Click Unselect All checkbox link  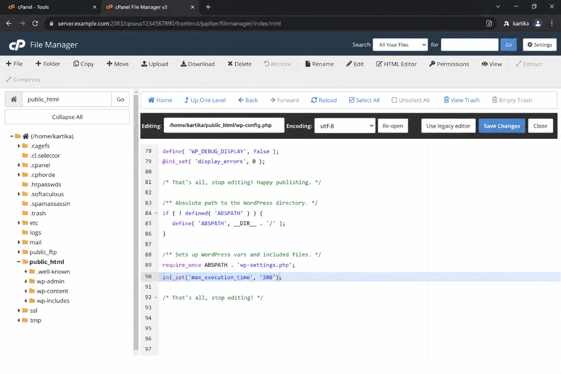(x=410, y=100)
